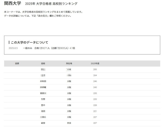Select the value 246

pos(95,81)
